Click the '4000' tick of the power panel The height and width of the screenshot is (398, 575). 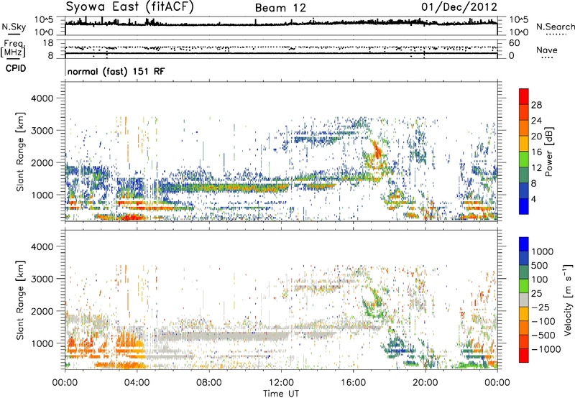(x=42, y=98)
